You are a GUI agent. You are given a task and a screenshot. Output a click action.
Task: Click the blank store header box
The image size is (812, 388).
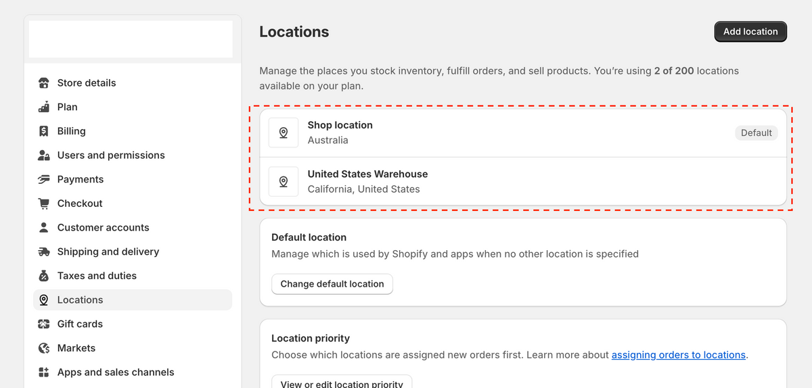(x=131, y=39)
